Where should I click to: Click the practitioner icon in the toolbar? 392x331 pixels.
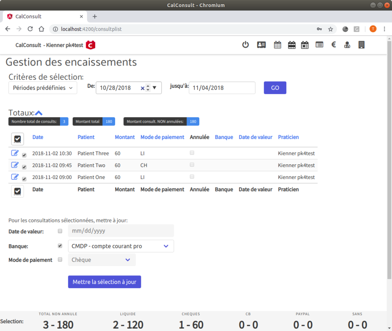[347, 45]
